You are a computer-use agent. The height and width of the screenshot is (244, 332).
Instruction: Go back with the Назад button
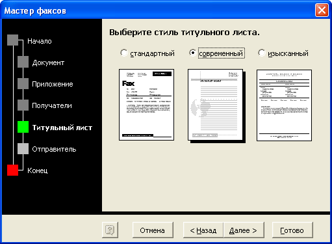coord(203,230)
